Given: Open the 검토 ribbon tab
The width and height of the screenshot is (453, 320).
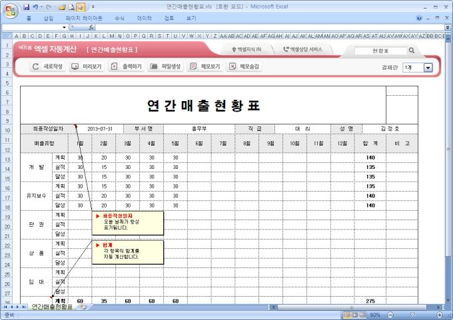Looking at the screenshot, I should pyautogui.click(x=169, y=18).
